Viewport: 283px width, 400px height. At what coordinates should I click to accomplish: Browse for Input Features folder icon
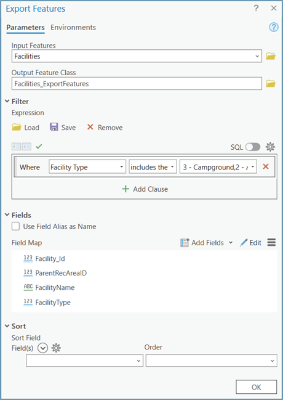271,56
